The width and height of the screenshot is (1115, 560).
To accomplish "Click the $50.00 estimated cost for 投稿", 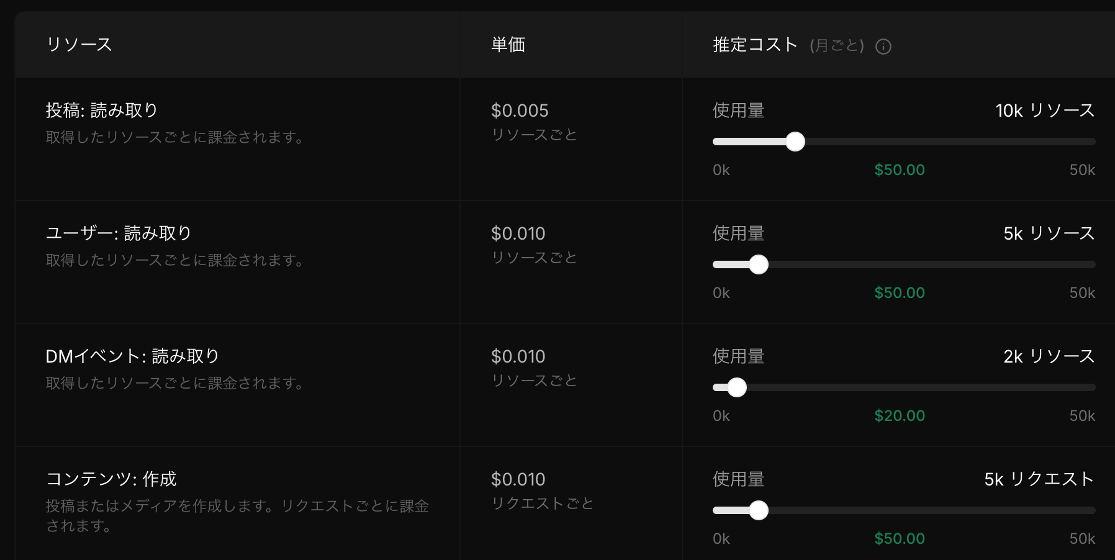I will click(900, 170).
